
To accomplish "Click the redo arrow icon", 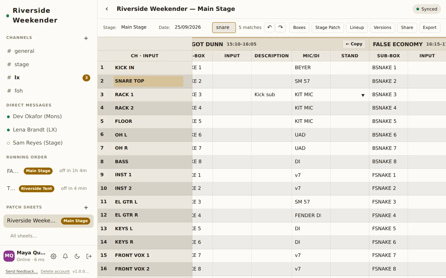I will 280,27.
